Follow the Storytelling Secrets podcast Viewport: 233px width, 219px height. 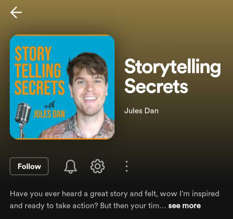pyautogui.click(x=29, y=166)
